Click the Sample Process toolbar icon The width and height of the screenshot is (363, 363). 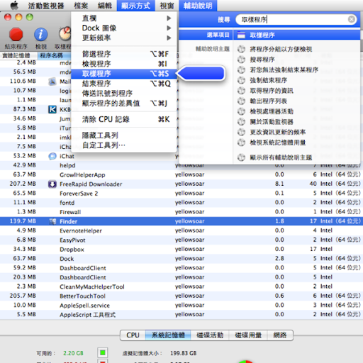coord(65,34)
